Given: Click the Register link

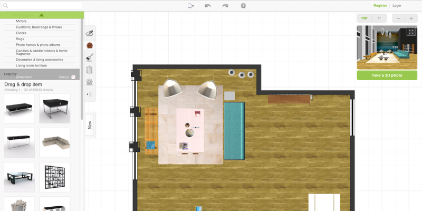Looking at the screenshot, I should tap(380, 6).
